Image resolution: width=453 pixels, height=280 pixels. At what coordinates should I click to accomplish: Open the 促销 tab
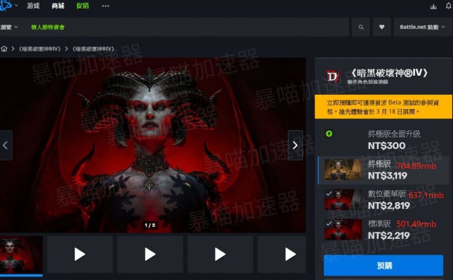pos(82,5)
